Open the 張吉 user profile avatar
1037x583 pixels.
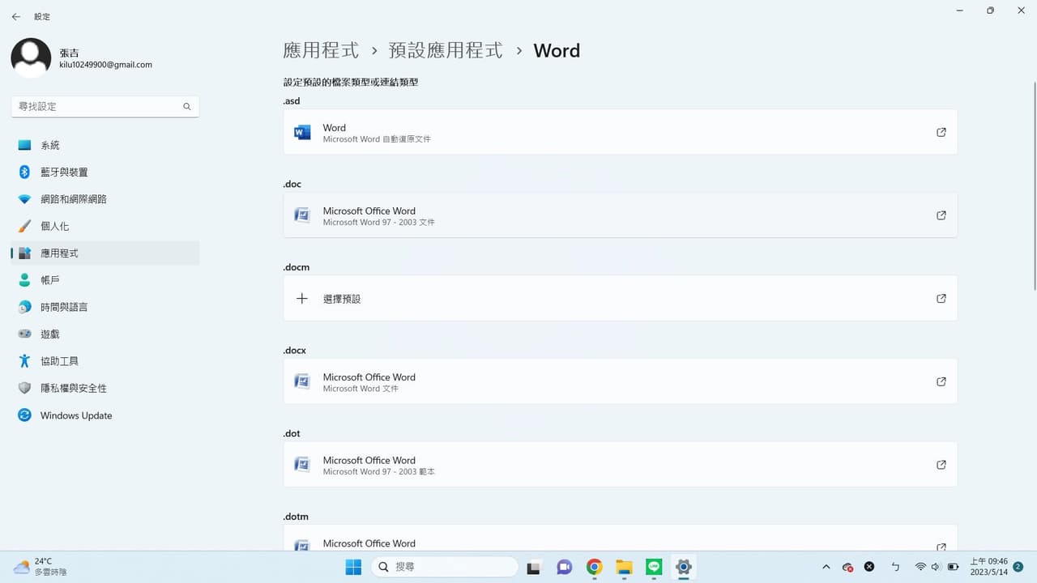point(31,57)
